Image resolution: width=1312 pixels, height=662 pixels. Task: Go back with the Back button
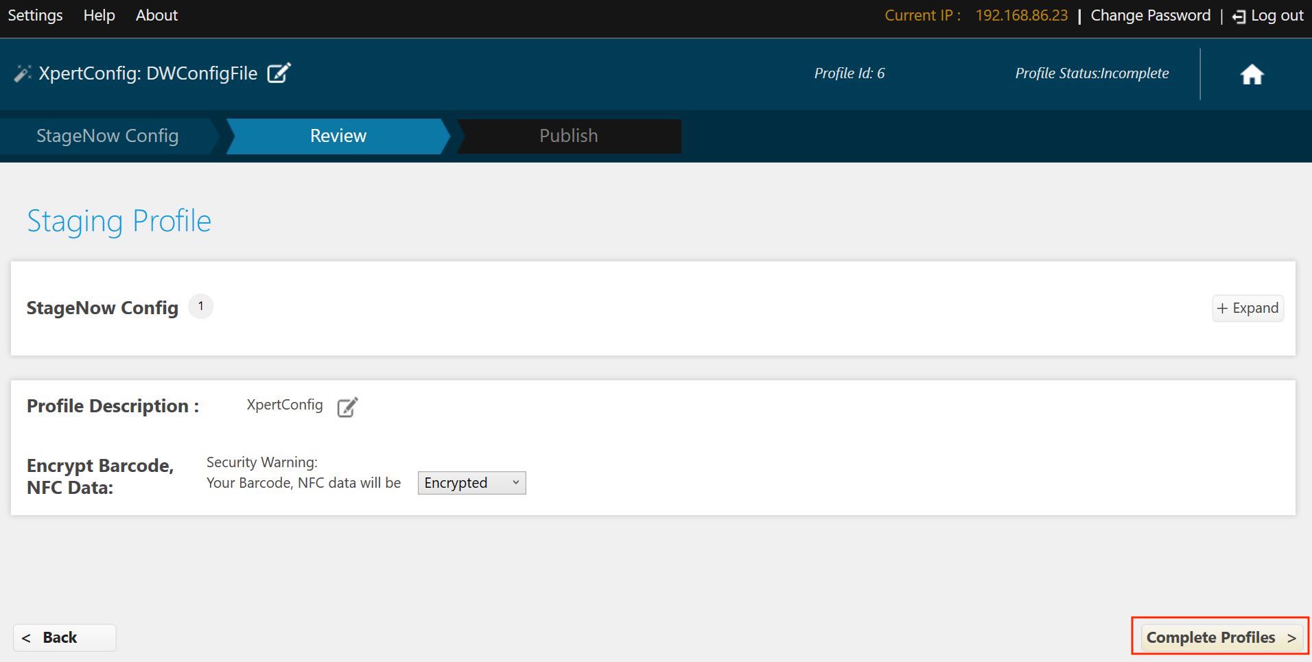(x=65, y=638)
